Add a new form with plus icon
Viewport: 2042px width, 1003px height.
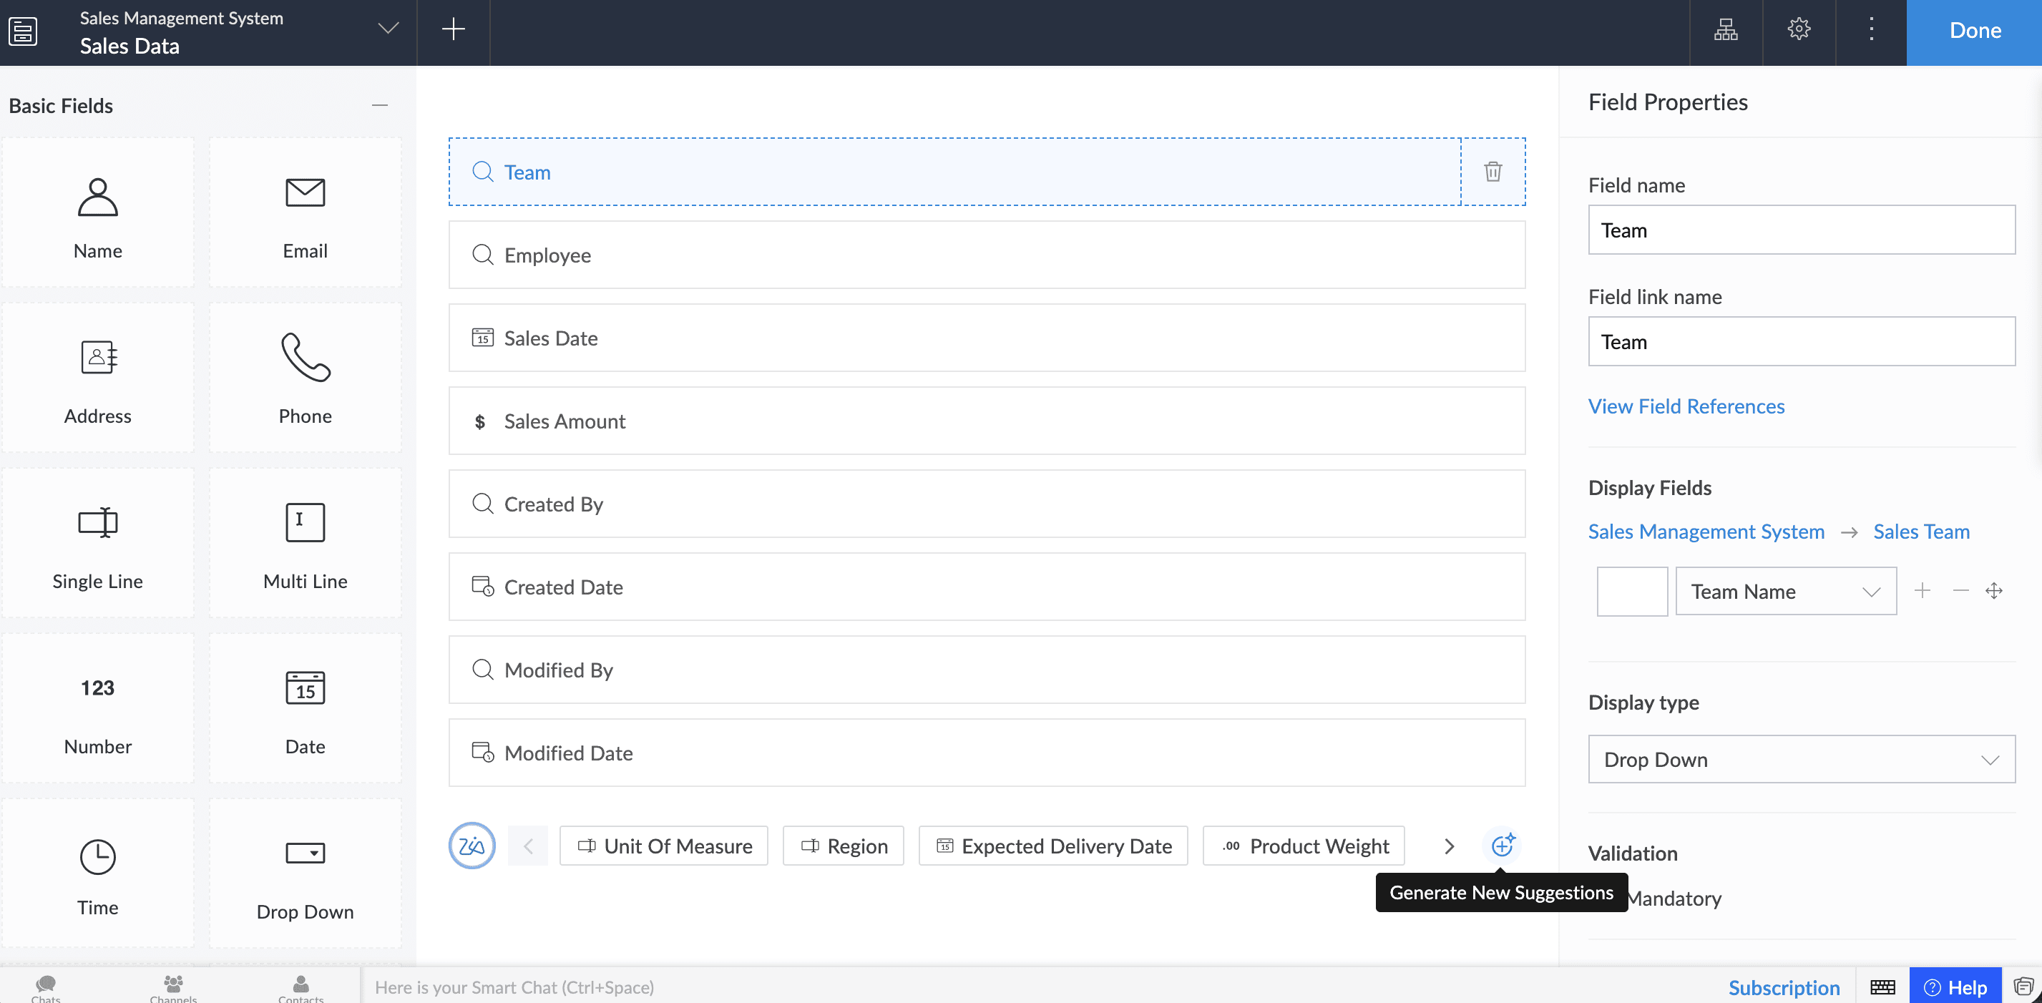coord(453,30)
